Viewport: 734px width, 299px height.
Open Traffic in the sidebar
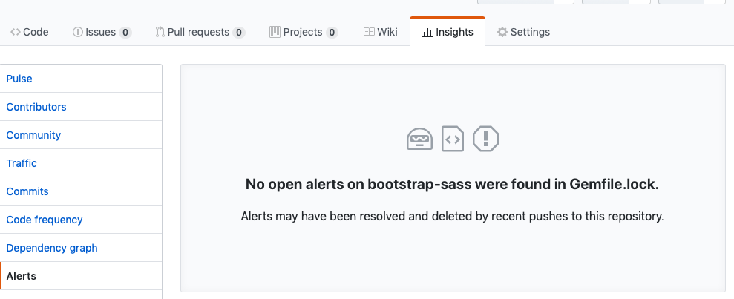81,163
